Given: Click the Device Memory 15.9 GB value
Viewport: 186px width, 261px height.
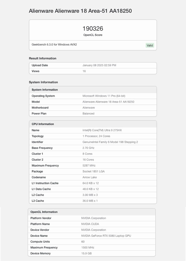Looking at the screenshot, I should pyautogui.click(x=86, y=253).
